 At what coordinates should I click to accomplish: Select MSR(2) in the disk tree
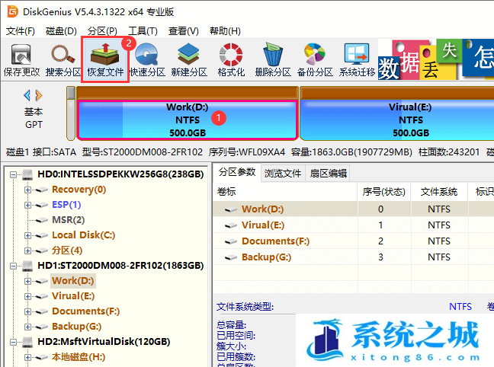(x=68, y=220)
